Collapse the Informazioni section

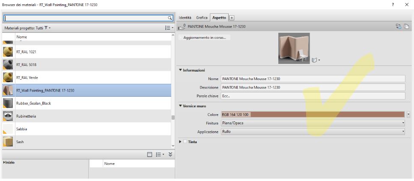181,70
